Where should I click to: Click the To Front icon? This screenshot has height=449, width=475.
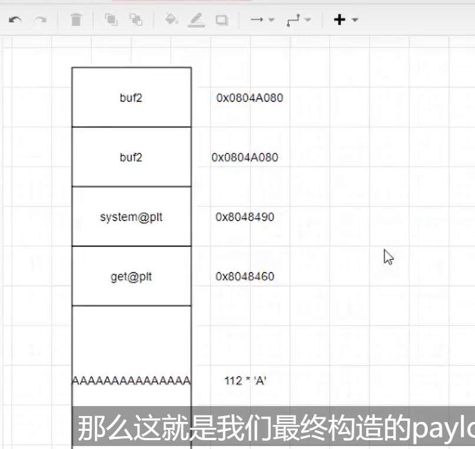[x=111, y=20]
